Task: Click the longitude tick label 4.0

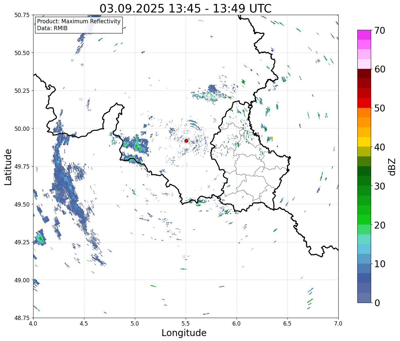Action: (33, 324)
